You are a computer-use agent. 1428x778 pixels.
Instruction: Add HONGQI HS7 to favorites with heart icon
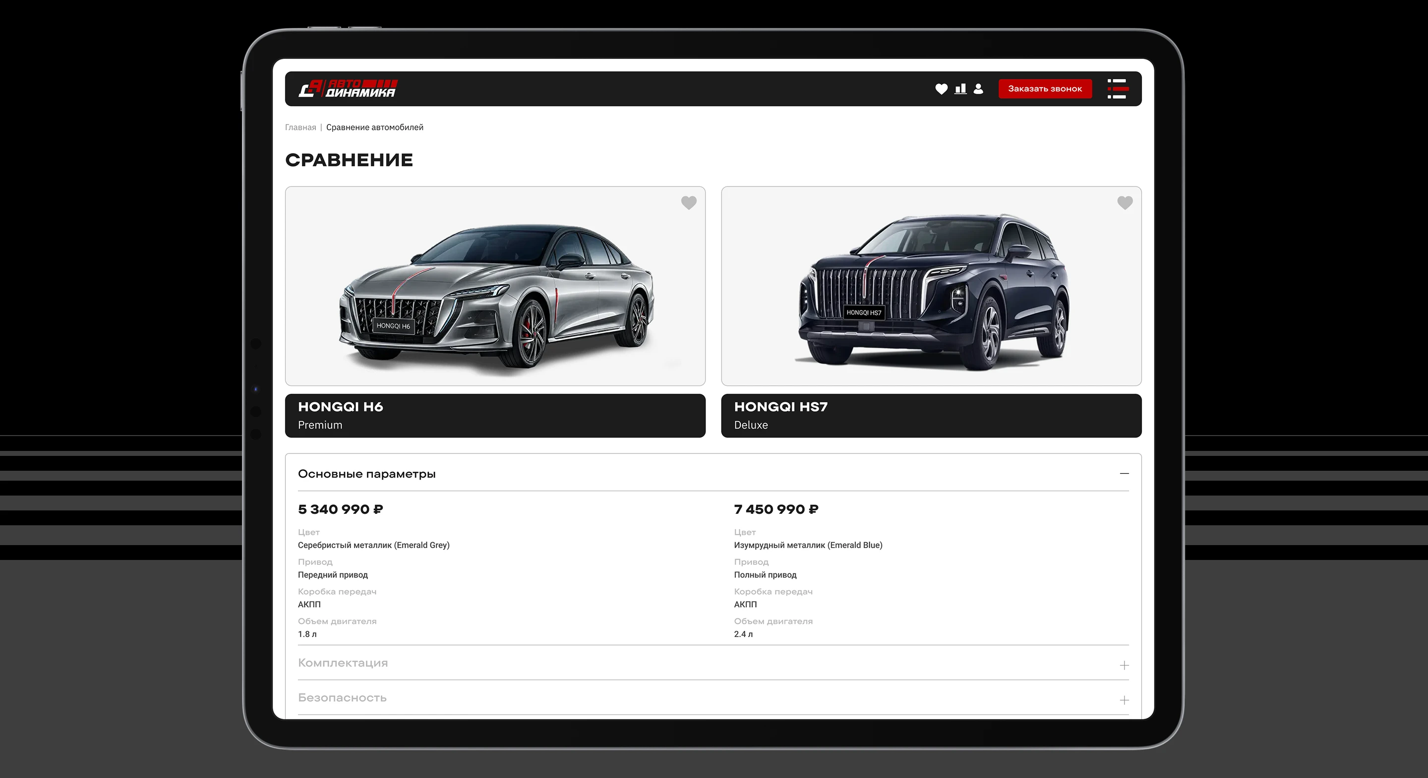tap(1125, 203)
